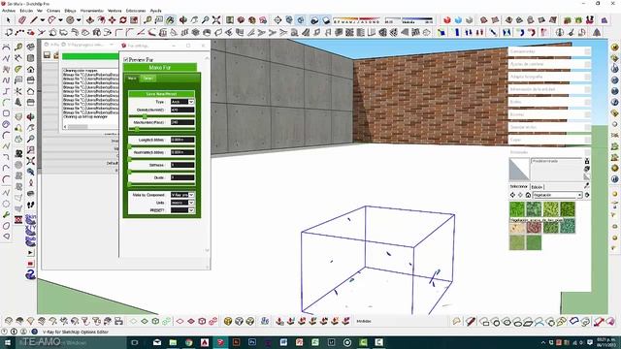Click the MaxNumber slider handle
The image size is (621, 349).
[137, 129]
